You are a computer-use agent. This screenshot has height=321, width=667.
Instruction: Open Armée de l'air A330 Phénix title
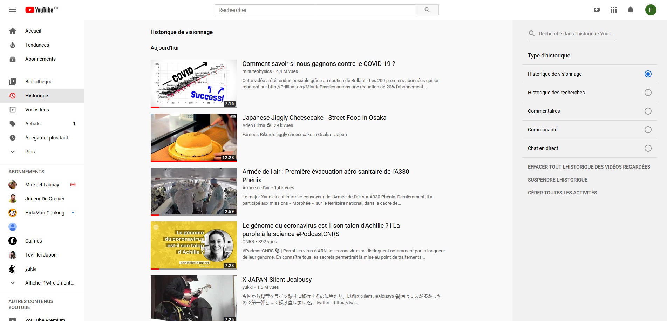[x=326, y=176]
